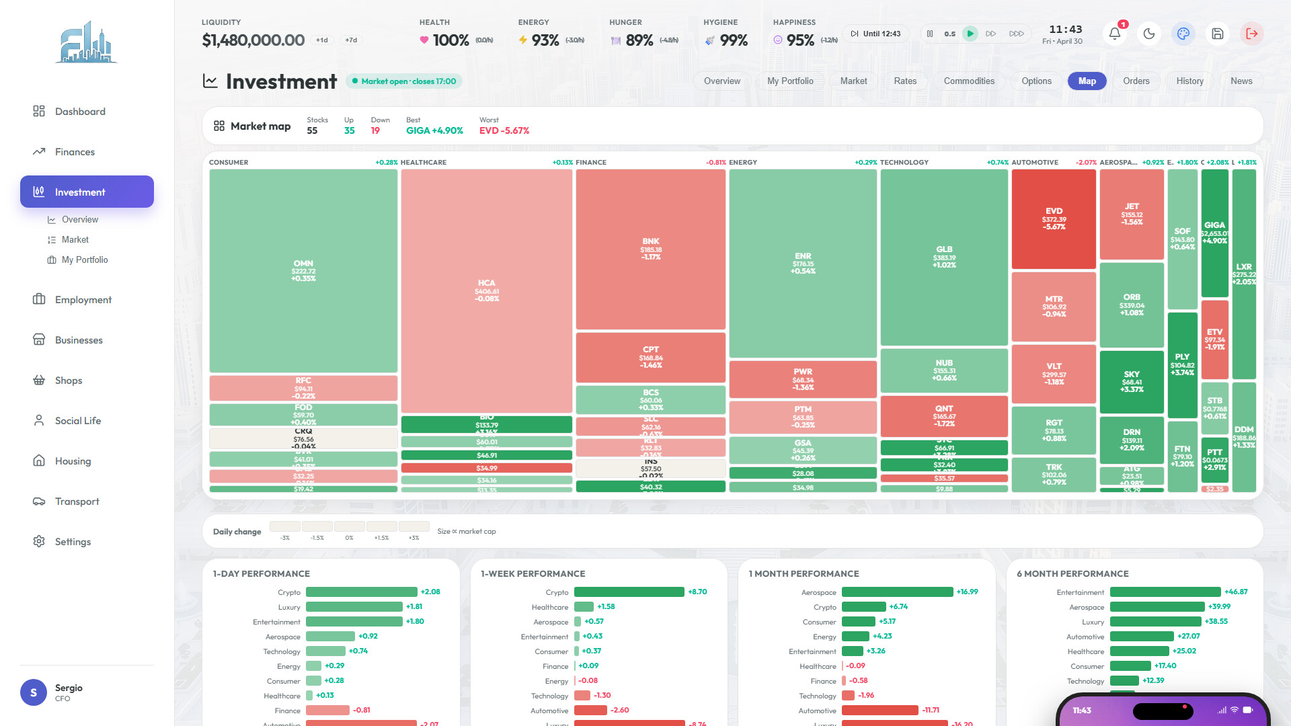
Task: Select the OMN stock tile
Action: click(303, 271)
